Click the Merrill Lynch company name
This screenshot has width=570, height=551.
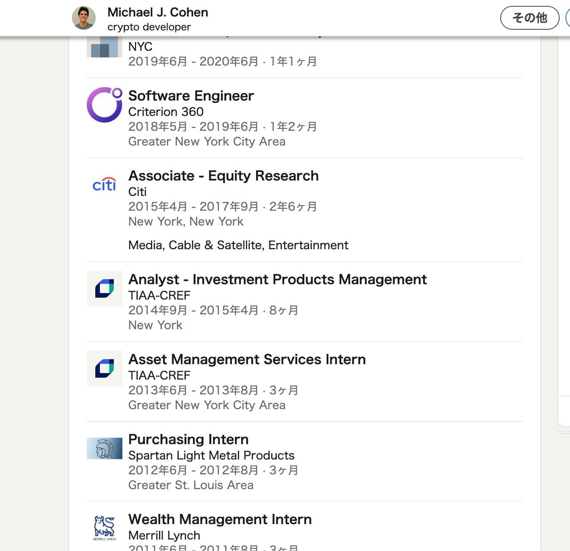click(164, 535)
